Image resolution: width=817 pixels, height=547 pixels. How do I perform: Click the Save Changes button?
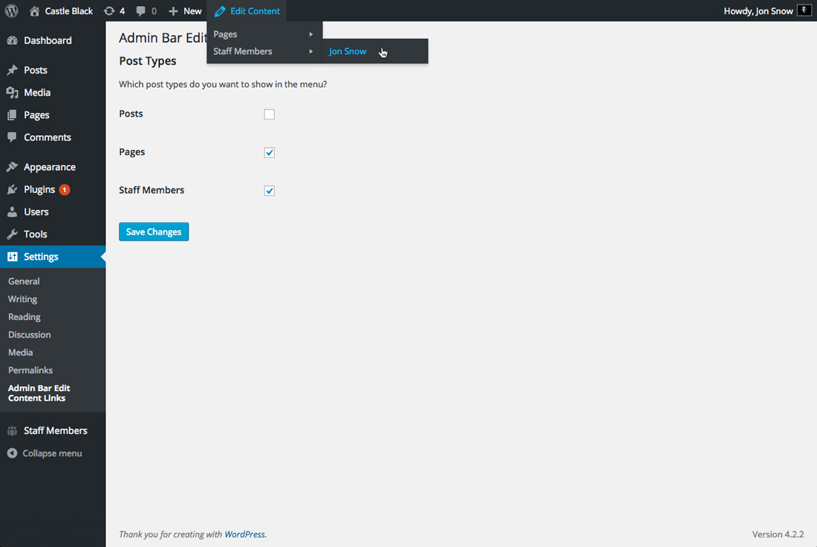point(154,232)
